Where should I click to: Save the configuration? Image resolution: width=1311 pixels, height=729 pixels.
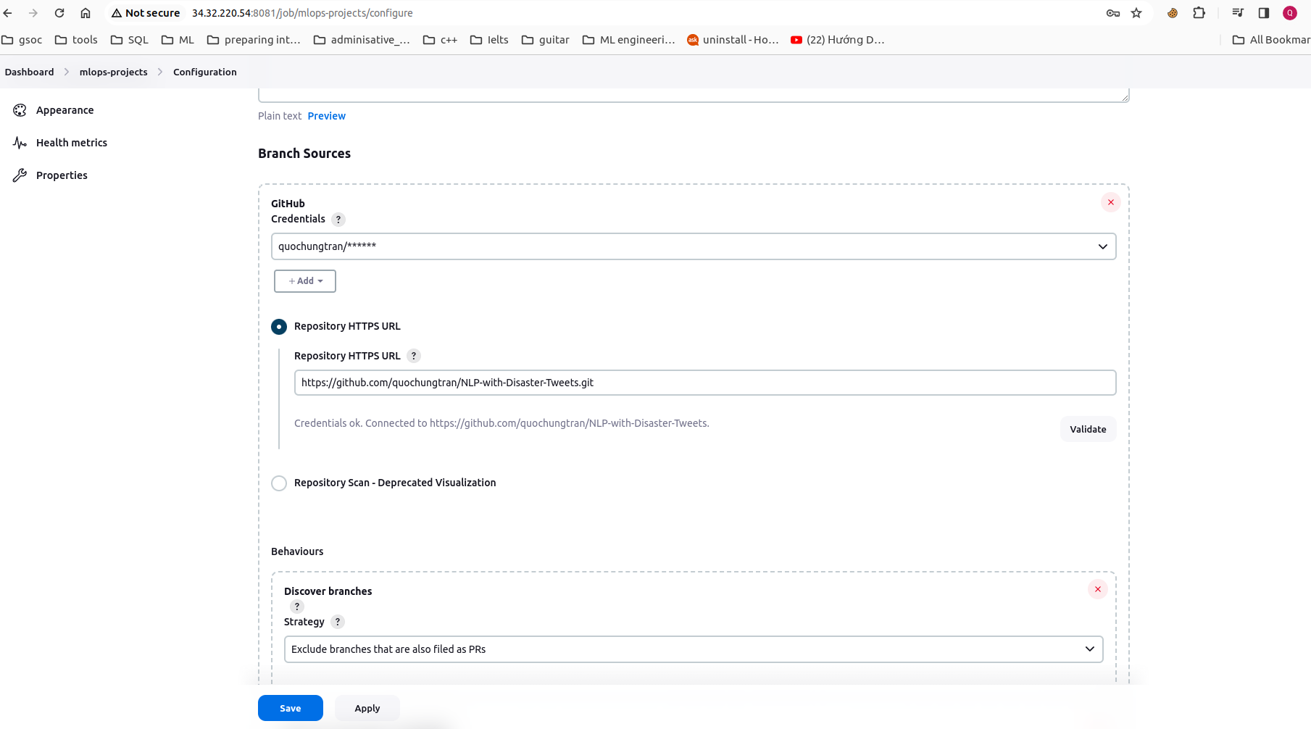pos(291,708)
